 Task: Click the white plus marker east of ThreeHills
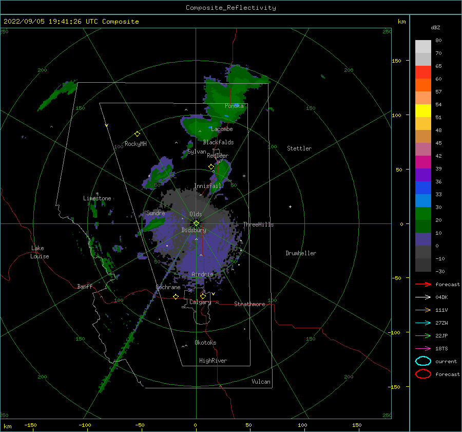290,206
